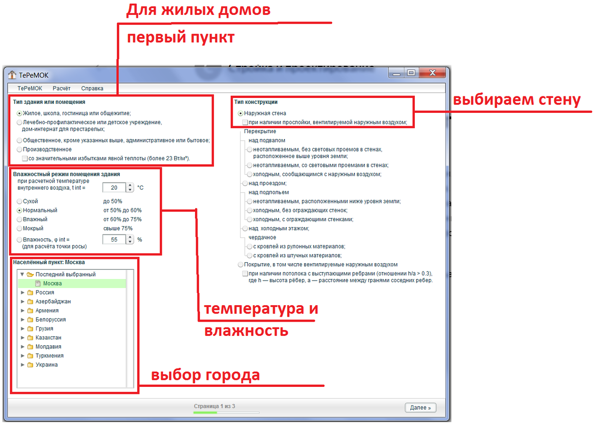Select холодным, без ограждающих стенок

pos(249,210)
